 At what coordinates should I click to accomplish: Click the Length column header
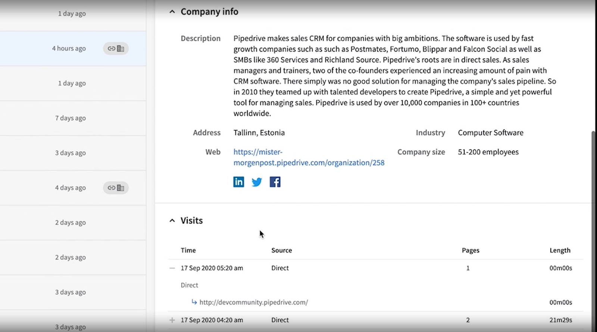click(x=560, y=250)
